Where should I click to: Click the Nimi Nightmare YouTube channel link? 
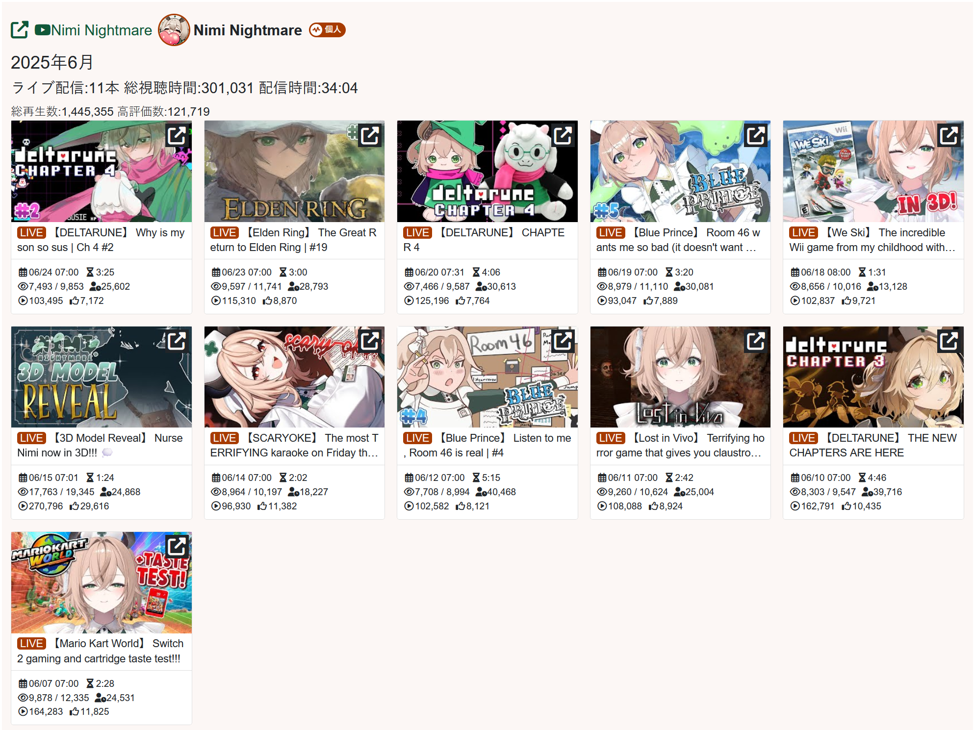(93, 30)
